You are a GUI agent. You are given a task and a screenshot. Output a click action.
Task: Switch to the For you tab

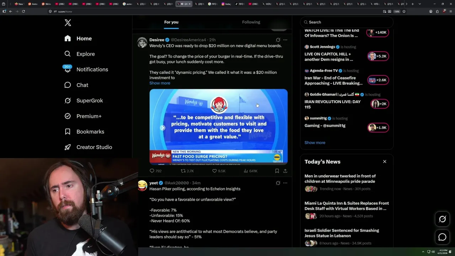[x=171, y=22]
